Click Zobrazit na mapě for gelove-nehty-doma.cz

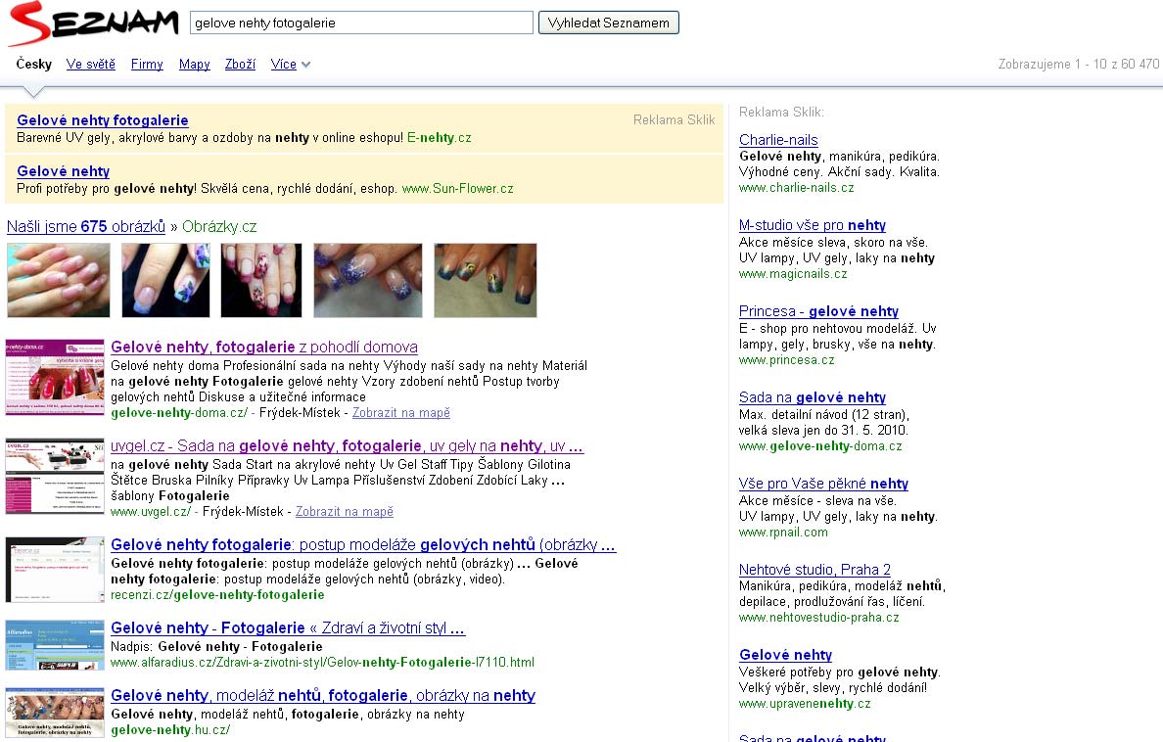pos(401,412)
